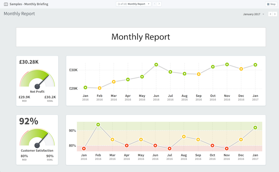The image size is (279, 172).
Task: Select Jan 2017 net profit point
Action: [255, 65]
